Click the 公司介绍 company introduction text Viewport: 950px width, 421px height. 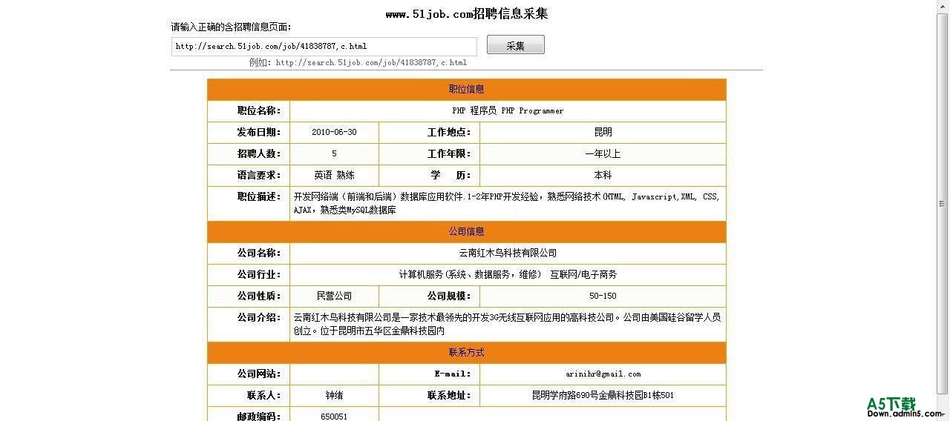click(x=507, y=324)
